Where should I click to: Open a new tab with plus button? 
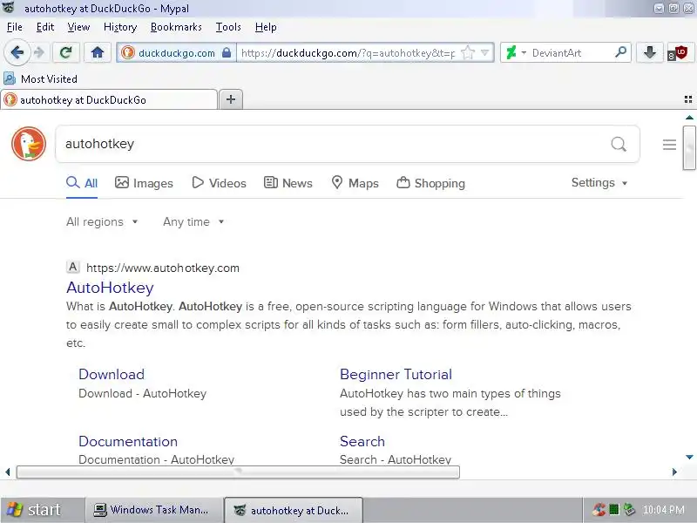[x=231, y=99]
